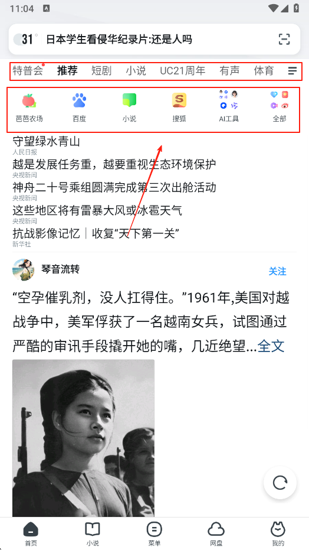Open the AI工具 folder icon

click(x=229, y=100)
